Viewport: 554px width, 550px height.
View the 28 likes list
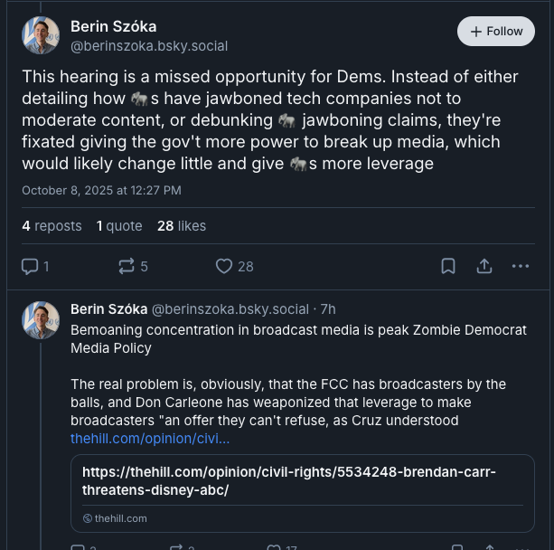[182, 226]
